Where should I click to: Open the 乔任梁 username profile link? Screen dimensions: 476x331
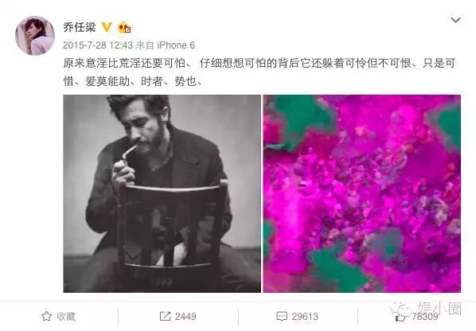(80, 27)
